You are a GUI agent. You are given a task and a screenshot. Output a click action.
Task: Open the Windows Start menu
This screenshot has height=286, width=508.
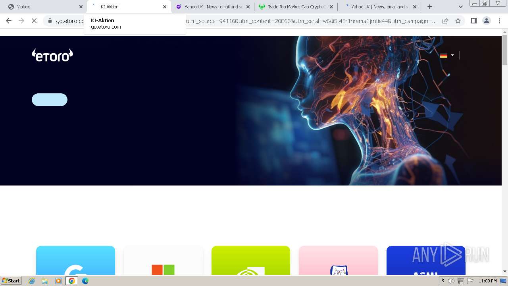[11, 280]
